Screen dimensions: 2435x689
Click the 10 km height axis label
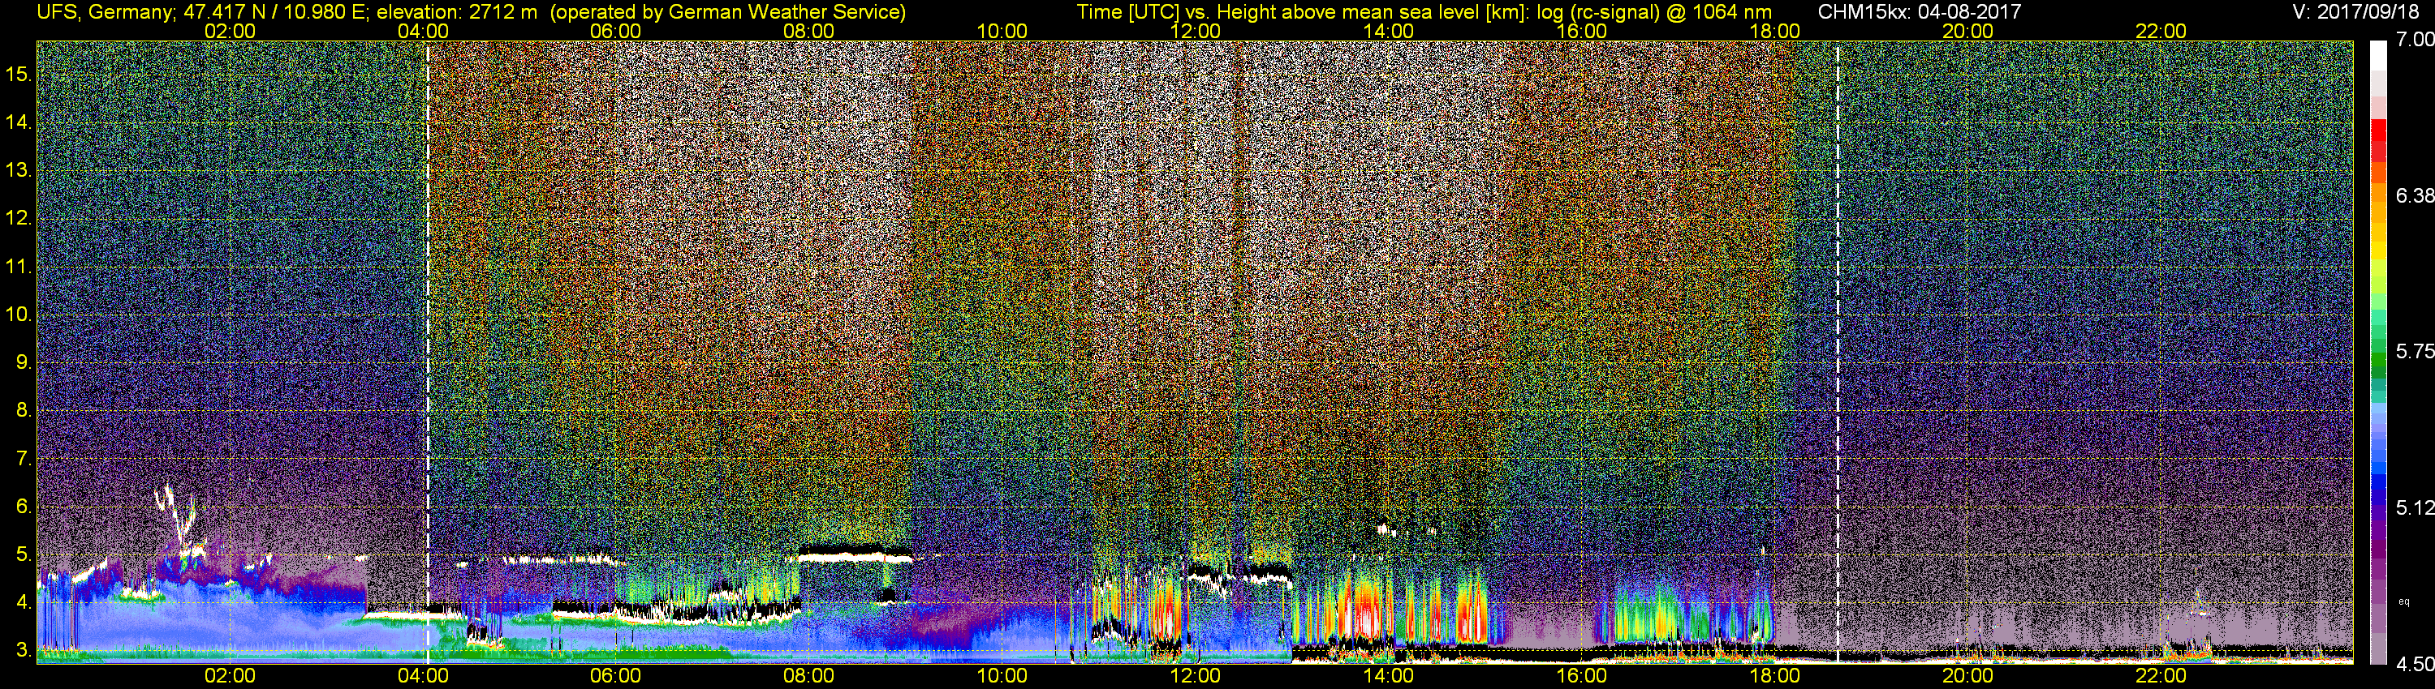pyautogui.click(x=18, y=315)
